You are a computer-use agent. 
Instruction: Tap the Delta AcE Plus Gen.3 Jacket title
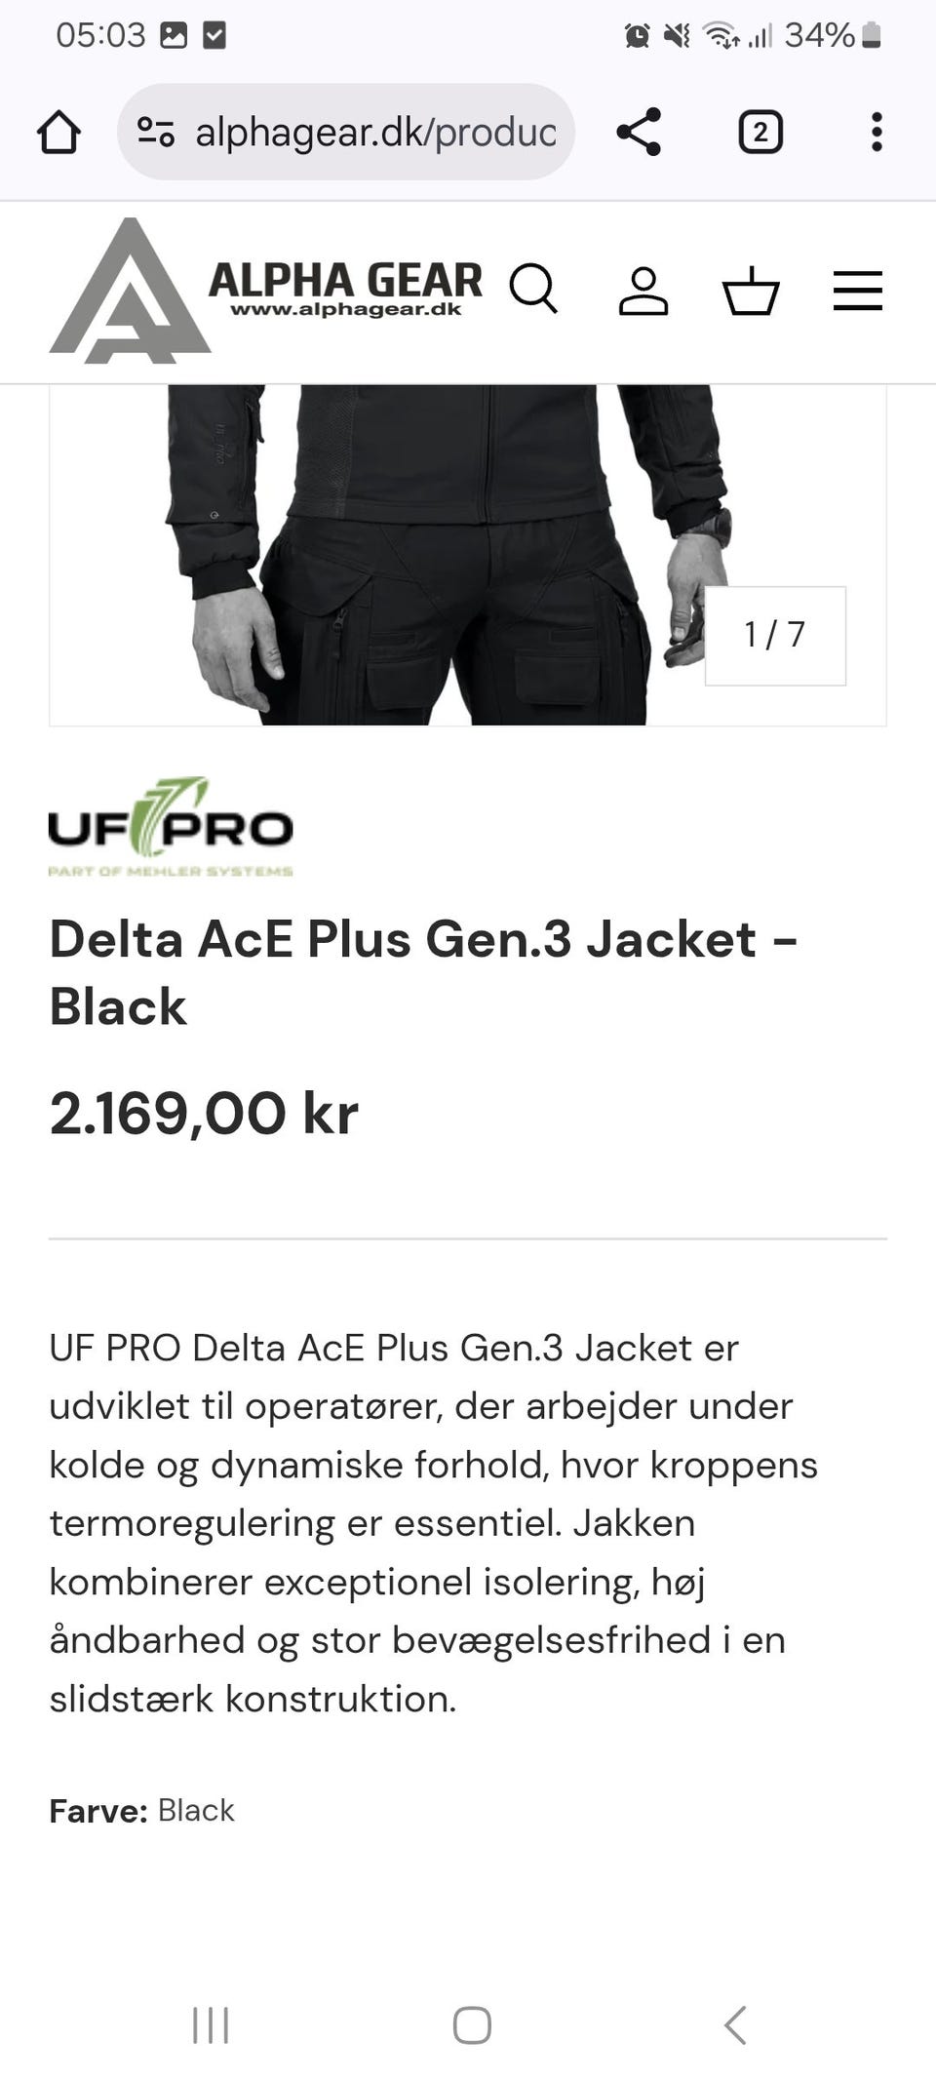424,972
